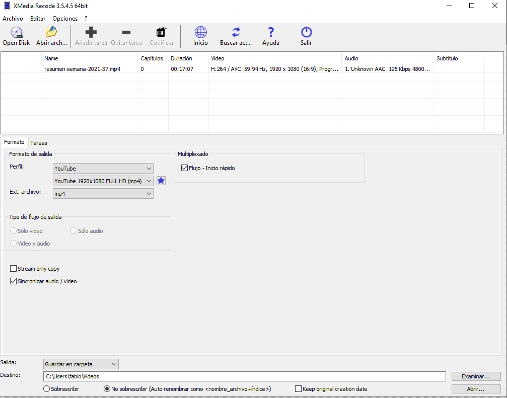The height and width of the screenshot is (398, 507).
Task: Click the XMedia Recode title bar icon
Action: [x=7, y=6]
